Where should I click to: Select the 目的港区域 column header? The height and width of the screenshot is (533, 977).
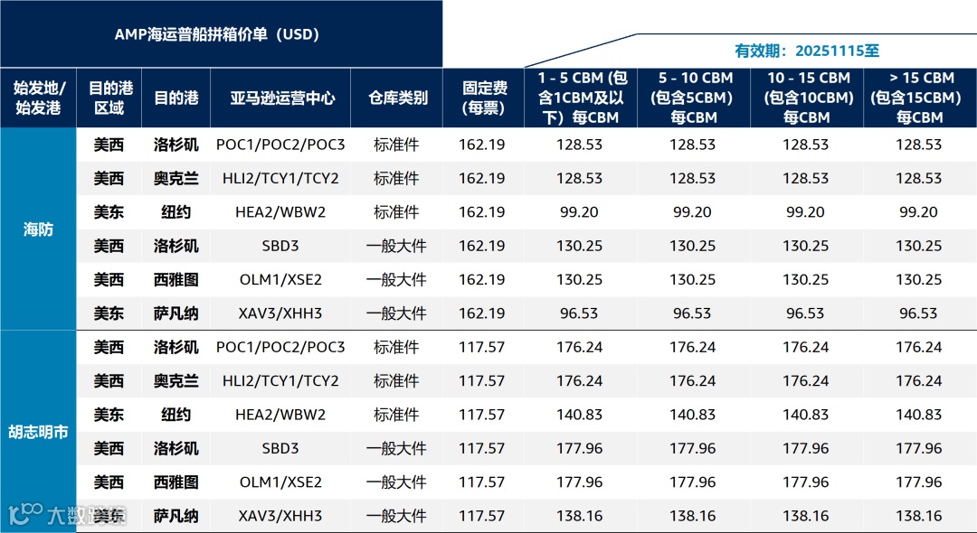pos(109,98)
